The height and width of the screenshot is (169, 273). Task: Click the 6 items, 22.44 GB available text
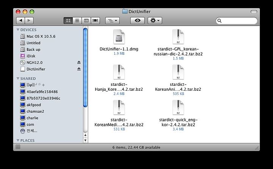coord(136,147)
